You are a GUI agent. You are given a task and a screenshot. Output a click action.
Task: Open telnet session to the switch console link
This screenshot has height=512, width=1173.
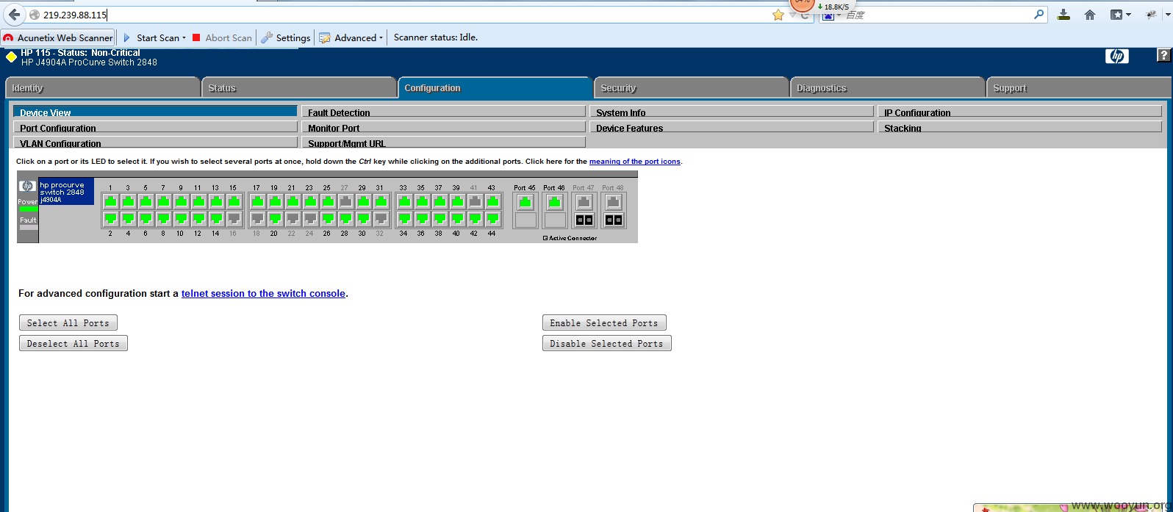[263, 293]
